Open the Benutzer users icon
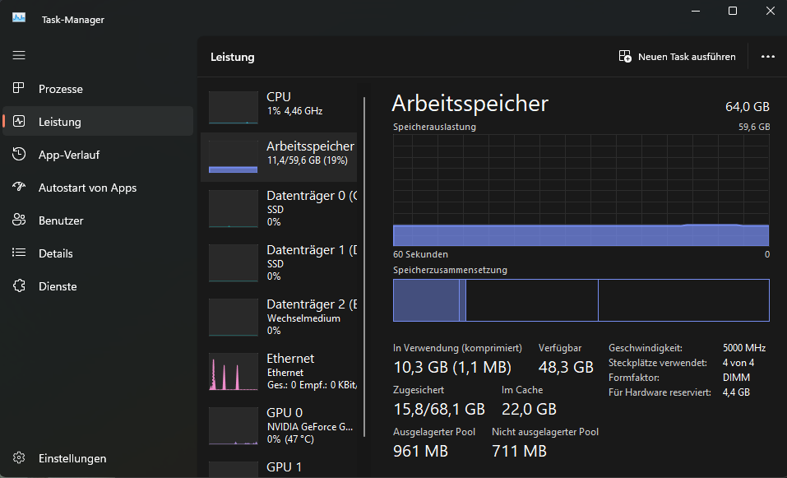This screenshot has height=478, width=787. pyautogui.click(x=19, y=220)
